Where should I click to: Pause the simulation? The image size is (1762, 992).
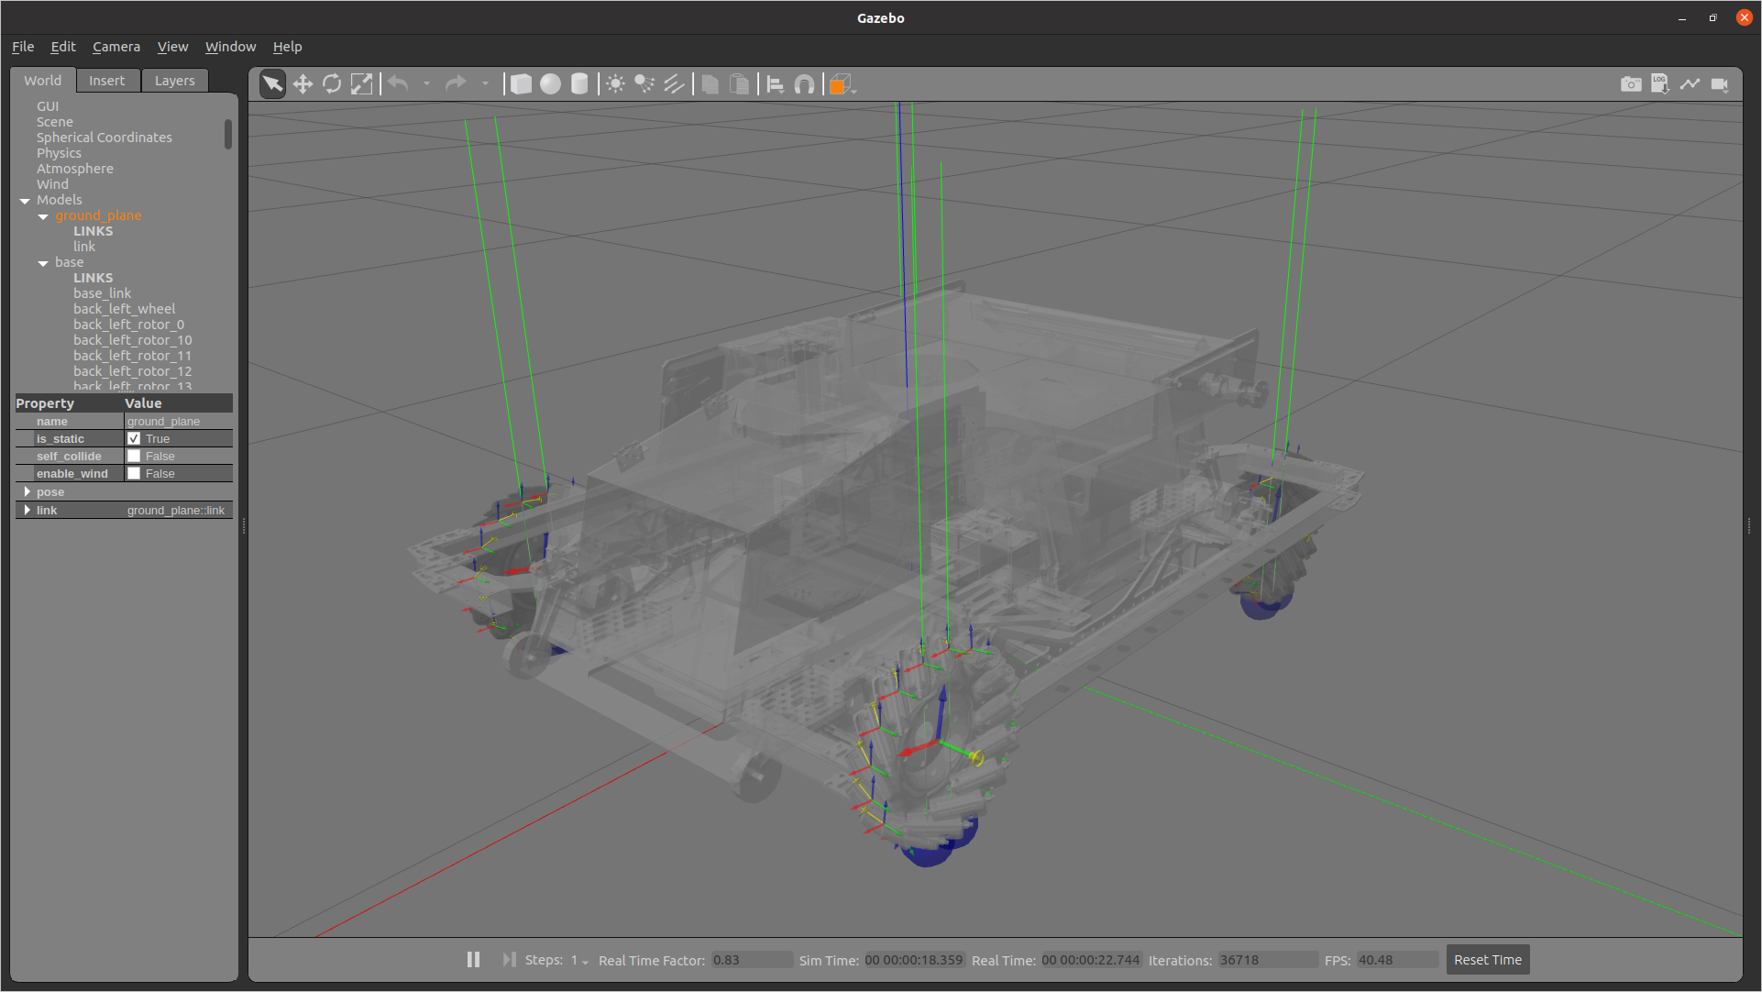click(473, 960)
